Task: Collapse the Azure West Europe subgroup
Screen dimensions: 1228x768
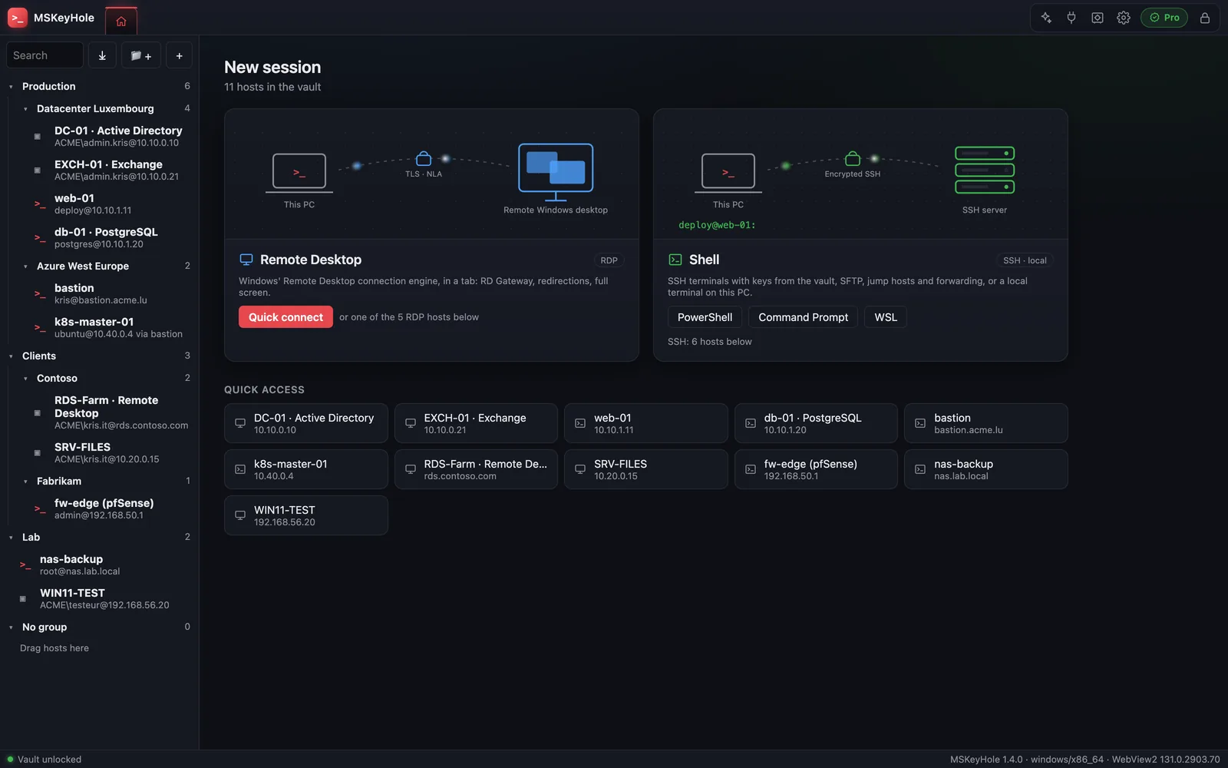Action: click(25, 266)
